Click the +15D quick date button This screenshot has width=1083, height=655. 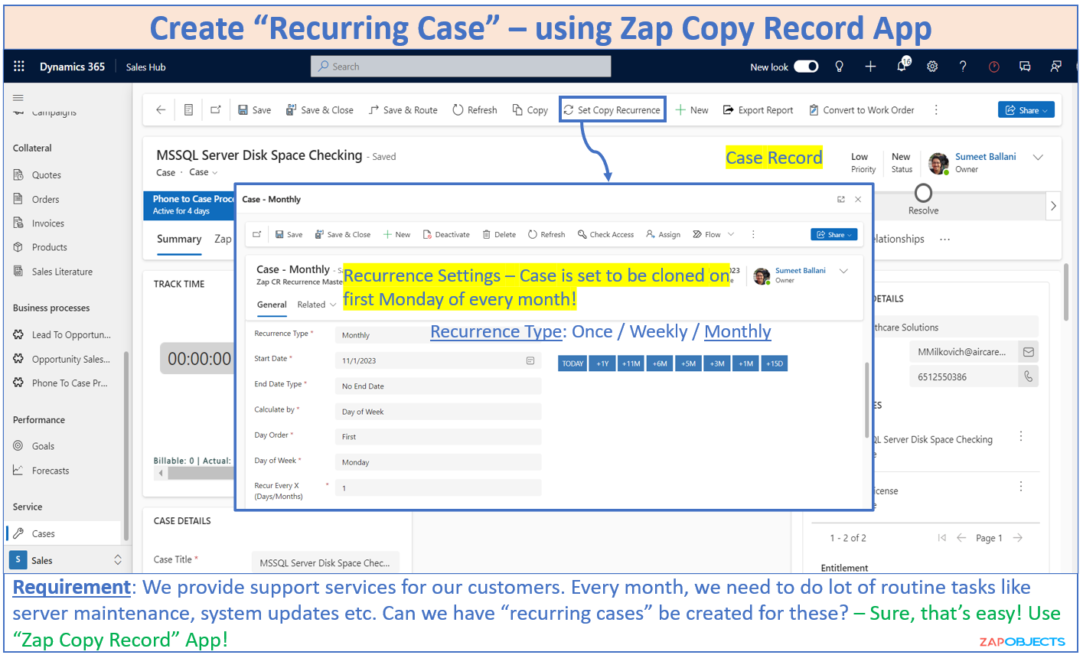(775, 363)
